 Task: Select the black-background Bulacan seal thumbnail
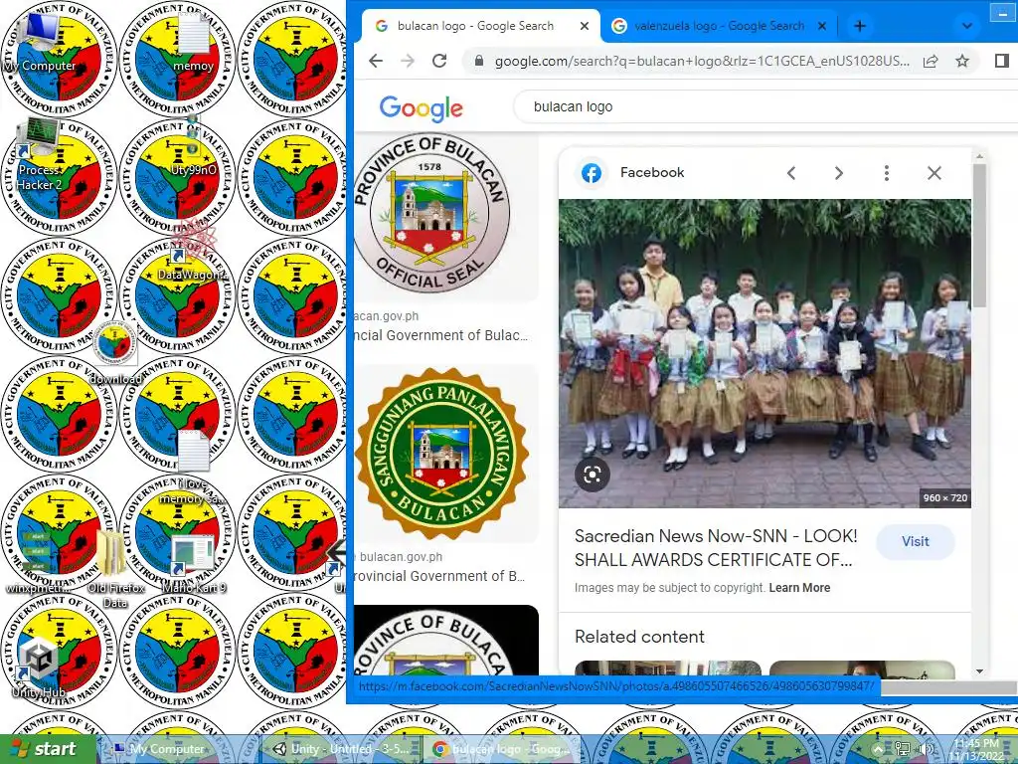click(x=446, y=640)
